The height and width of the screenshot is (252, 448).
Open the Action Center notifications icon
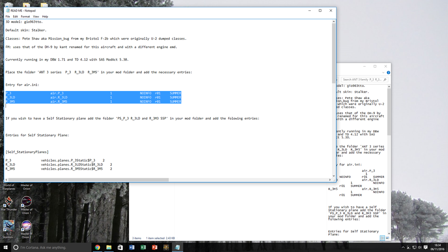pyautogui.click(x=426, y=247)
